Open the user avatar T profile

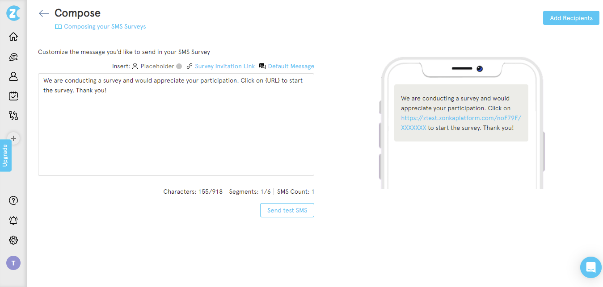13,263
